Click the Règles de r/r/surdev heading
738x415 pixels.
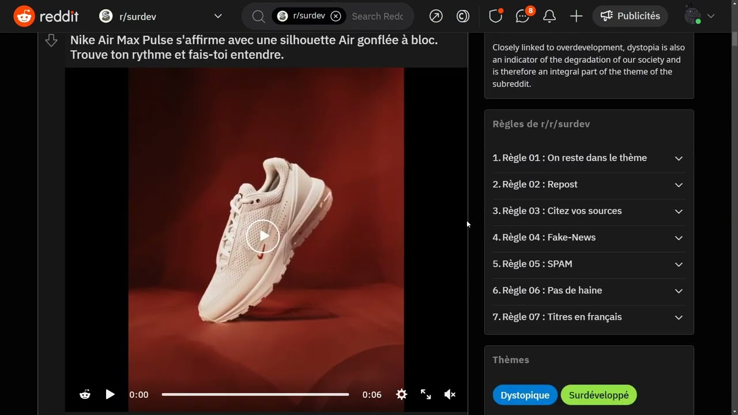[x=541, y=124]
